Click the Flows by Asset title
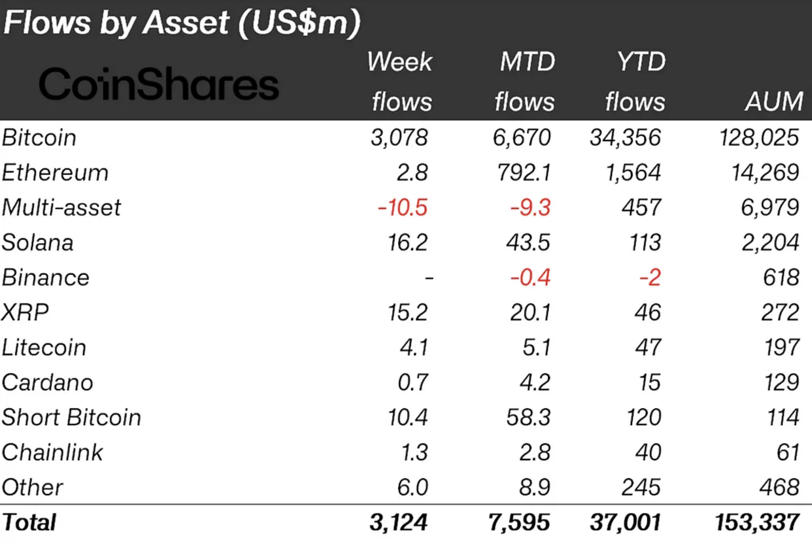 (182, 22)
